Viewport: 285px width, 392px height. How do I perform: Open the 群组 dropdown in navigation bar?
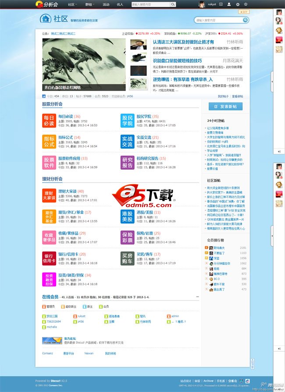tap(89, 4)
